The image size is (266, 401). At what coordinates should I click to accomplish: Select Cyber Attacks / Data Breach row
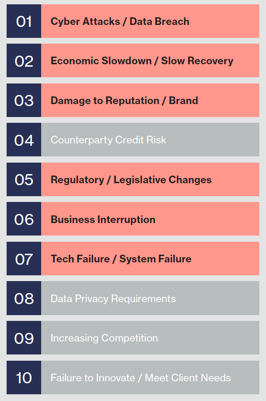150,21
